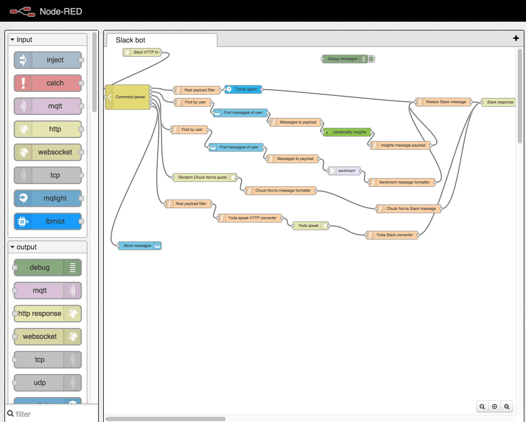This screenshot has width=526, height=422.
Task: Add a new flow with the plus button
Action: (516, 38)
